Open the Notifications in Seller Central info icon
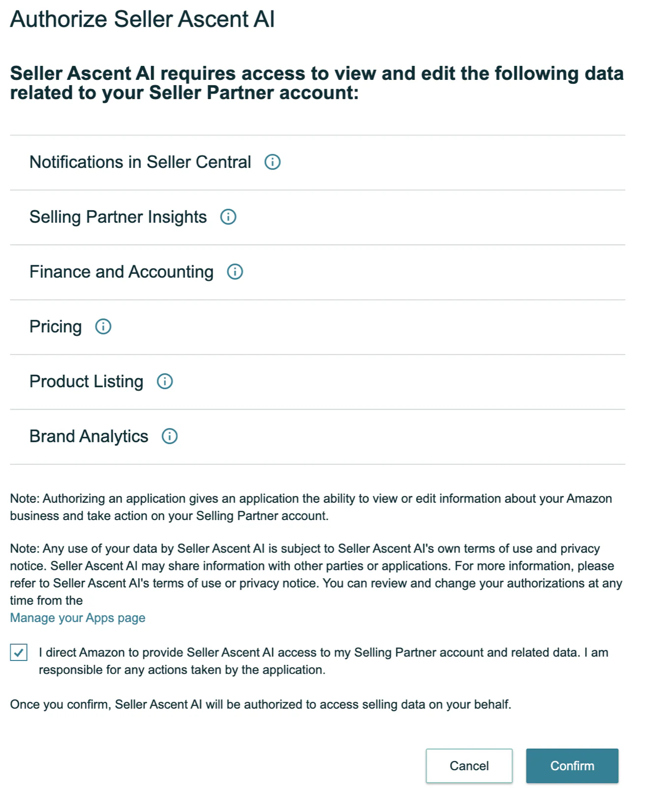 (x=272, y=162)
